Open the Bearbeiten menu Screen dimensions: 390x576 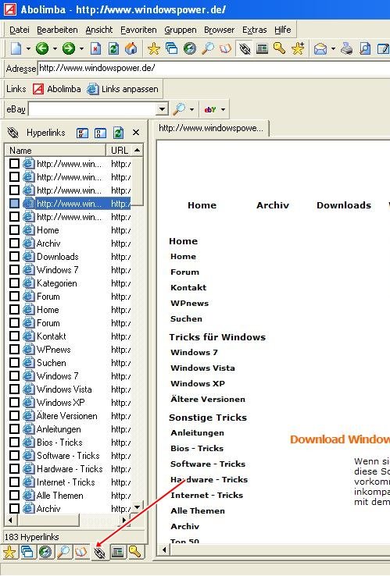click(x=57, y=30)
